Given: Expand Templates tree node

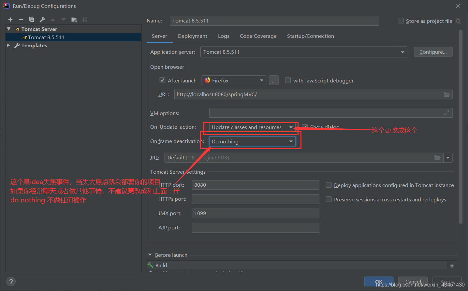Looking at the screenshot, I should tap(8, 45).
